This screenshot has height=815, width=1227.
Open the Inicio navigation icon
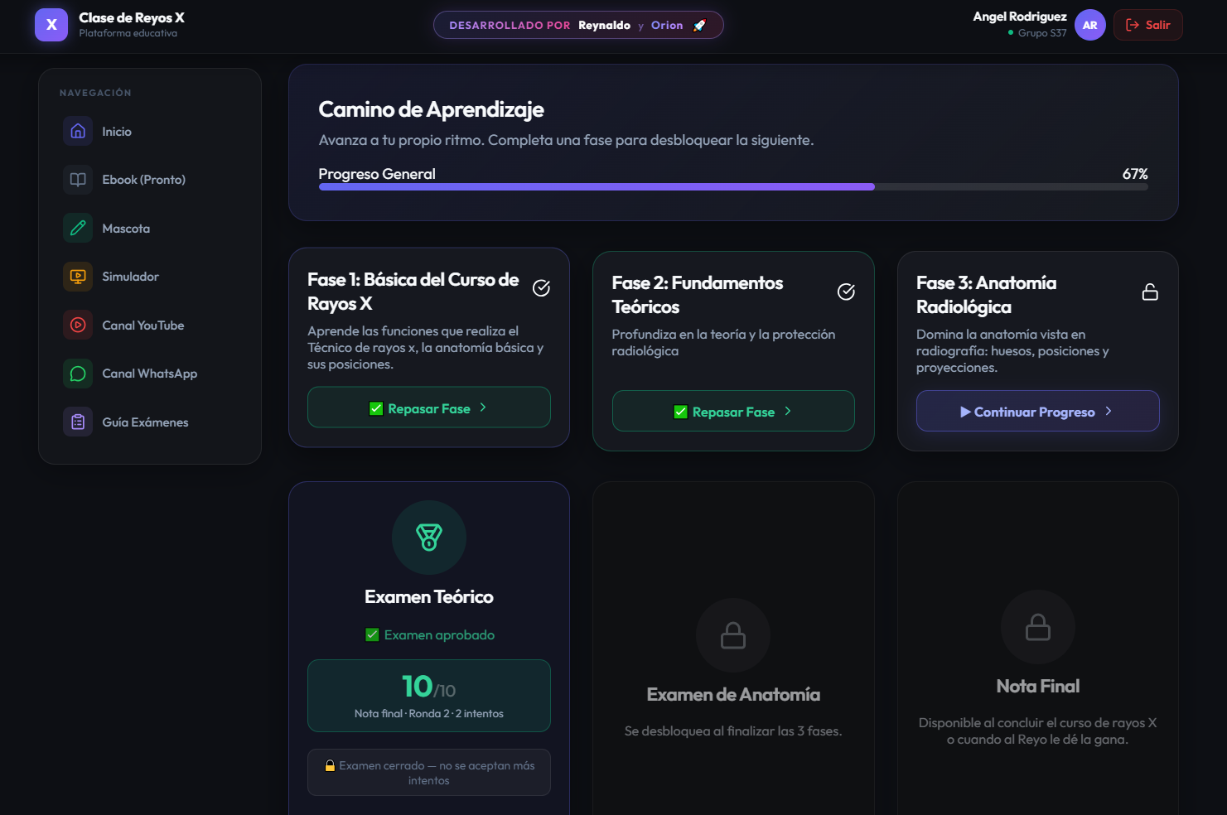click(x=77, y=131)
